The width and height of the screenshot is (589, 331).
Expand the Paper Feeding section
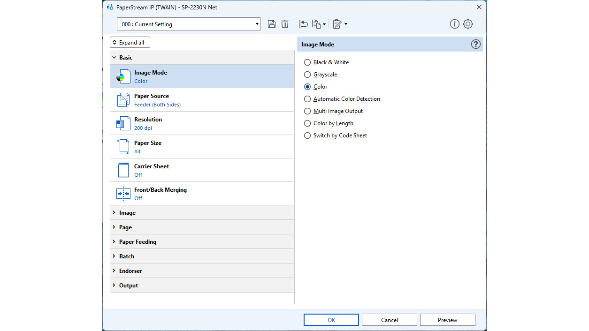[x=202, y=242]
